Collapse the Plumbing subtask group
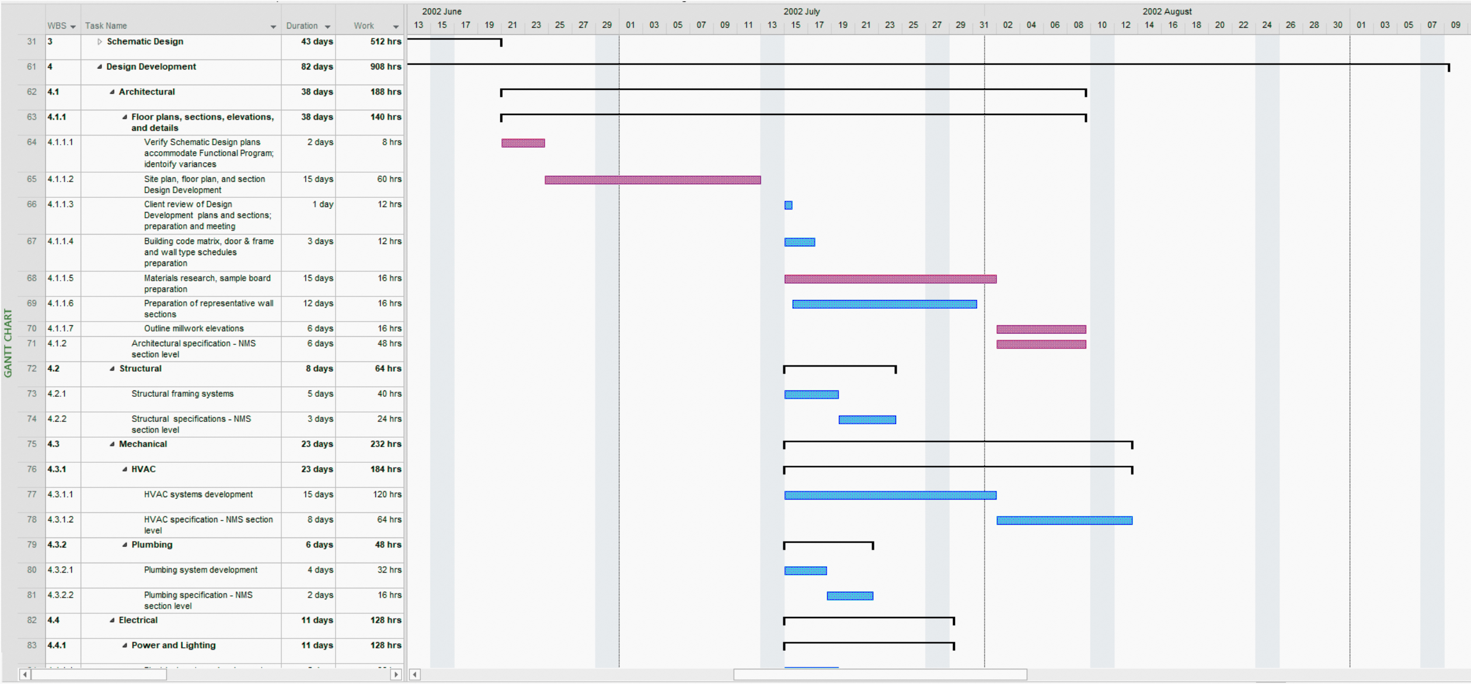 (124, 545)
